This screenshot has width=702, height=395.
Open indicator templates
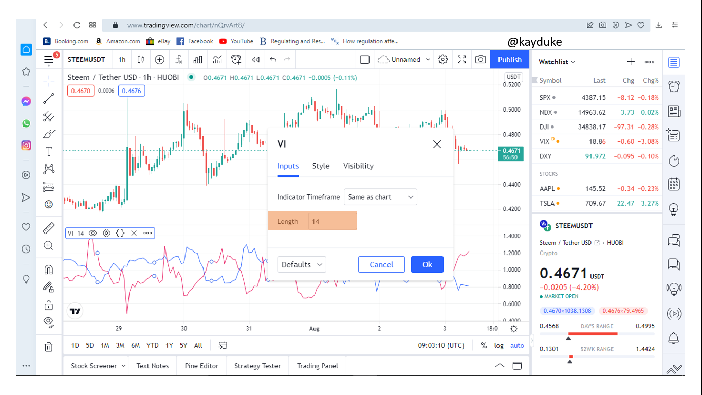pyautogui.click(x=217, y=60)
